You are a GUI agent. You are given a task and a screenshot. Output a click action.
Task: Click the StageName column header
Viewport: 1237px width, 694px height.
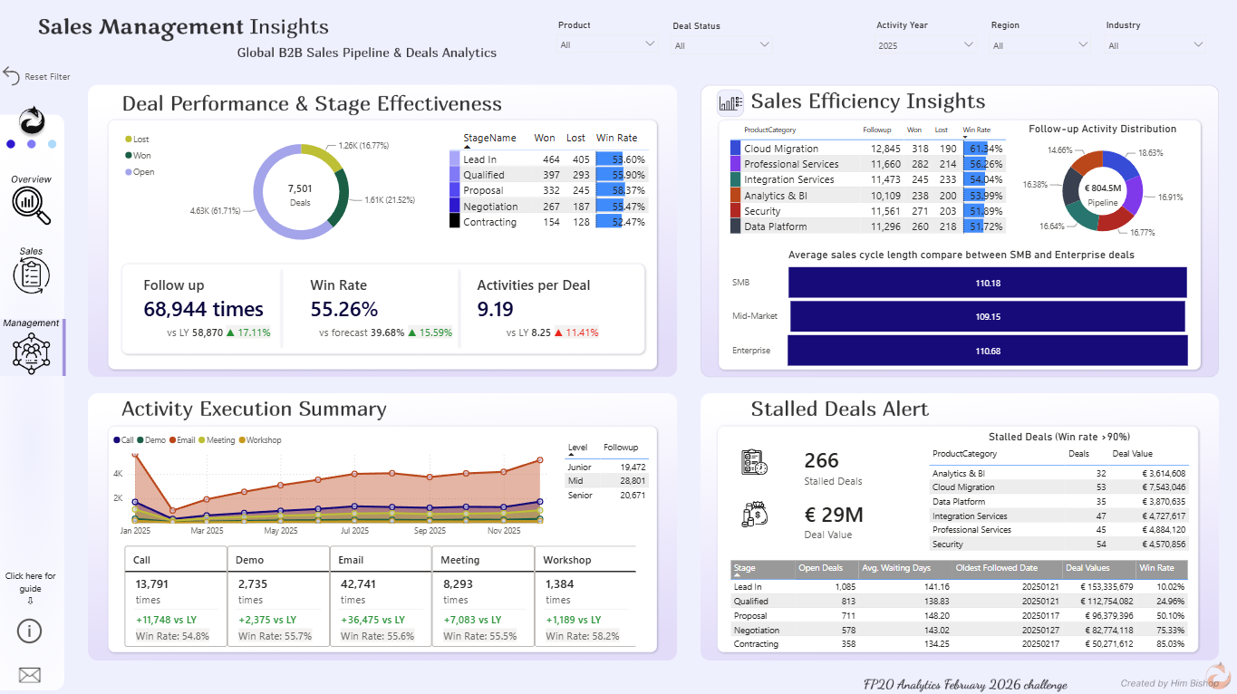pos(489,139)
